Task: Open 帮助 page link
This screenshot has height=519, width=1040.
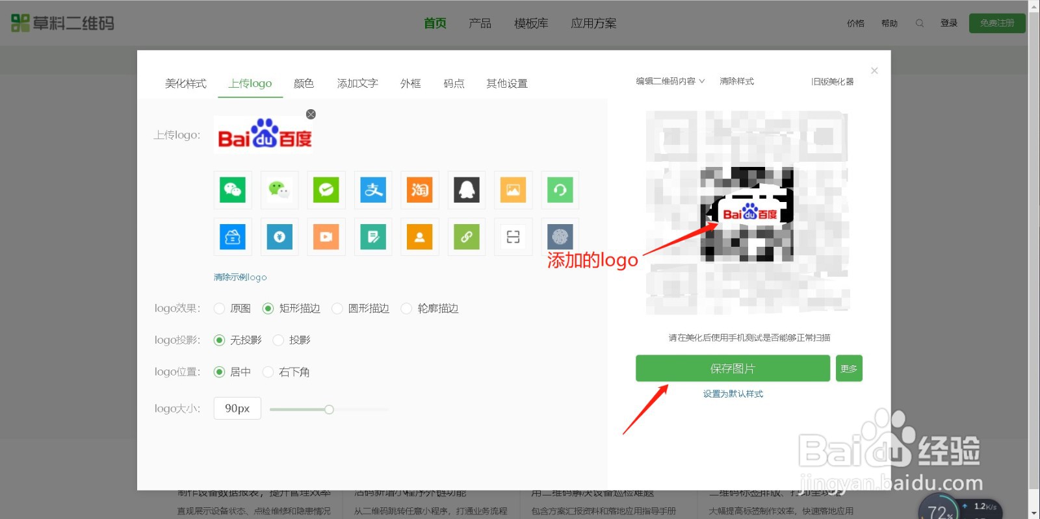Action: (889, 23)
